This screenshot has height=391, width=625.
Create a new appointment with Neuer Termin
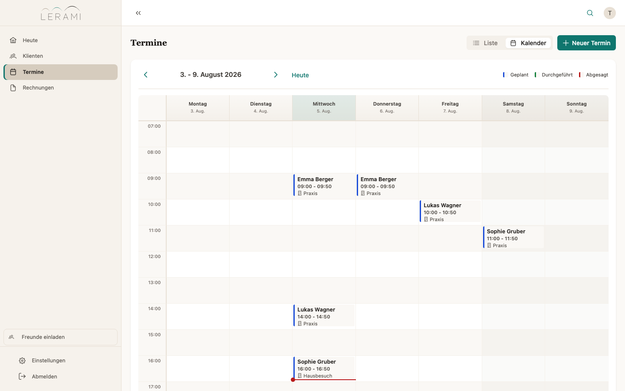tap(586, 43)
